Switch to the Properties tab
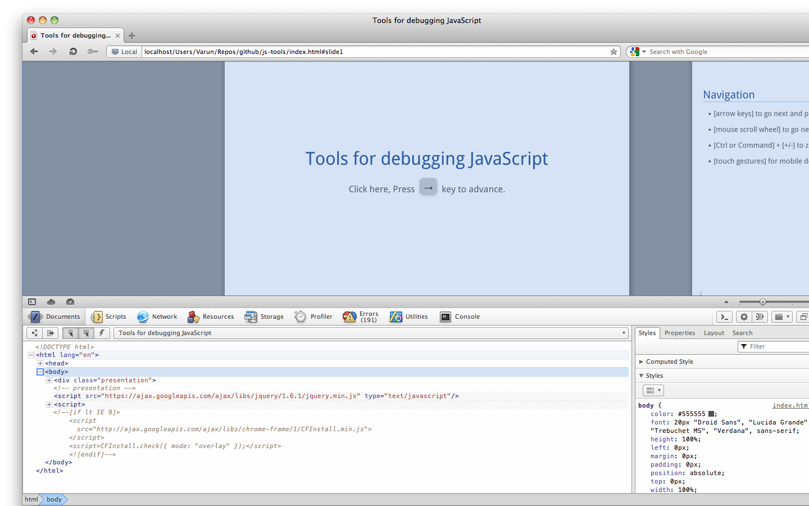Viewport: 809px width, 506px height. pos(679,333)
